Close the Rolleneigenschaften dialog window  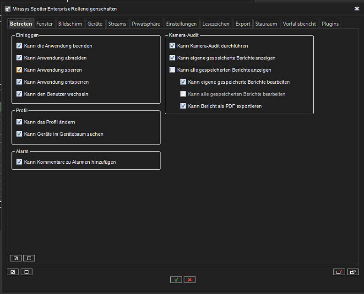tap(357, 8)
